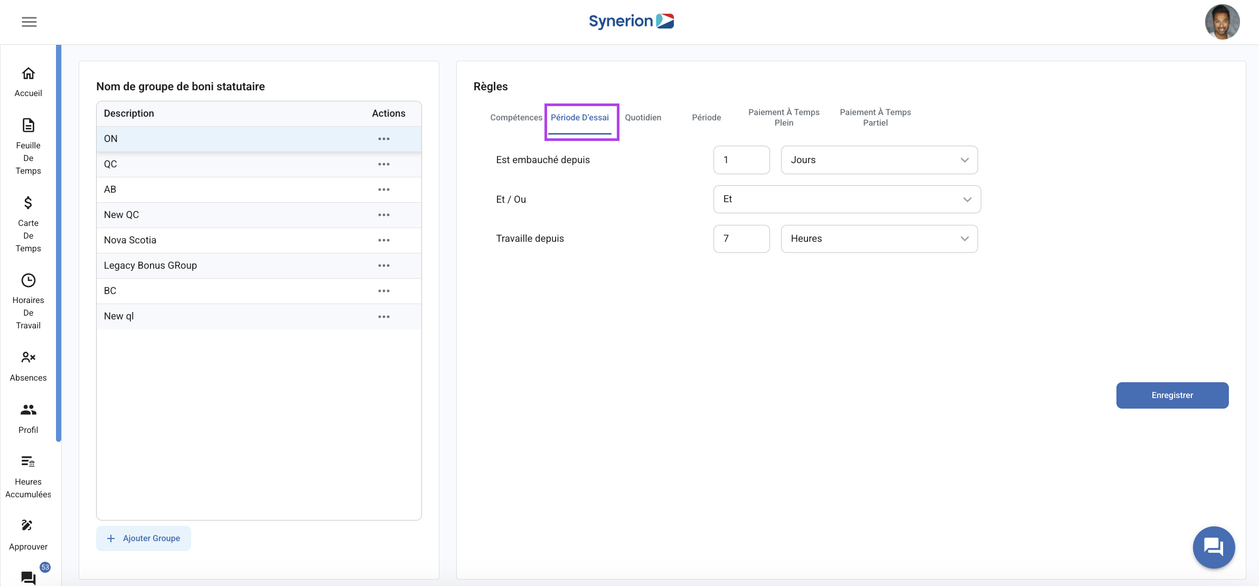
Task: Open Carte De Temps dollar icon
Action: 29,203
